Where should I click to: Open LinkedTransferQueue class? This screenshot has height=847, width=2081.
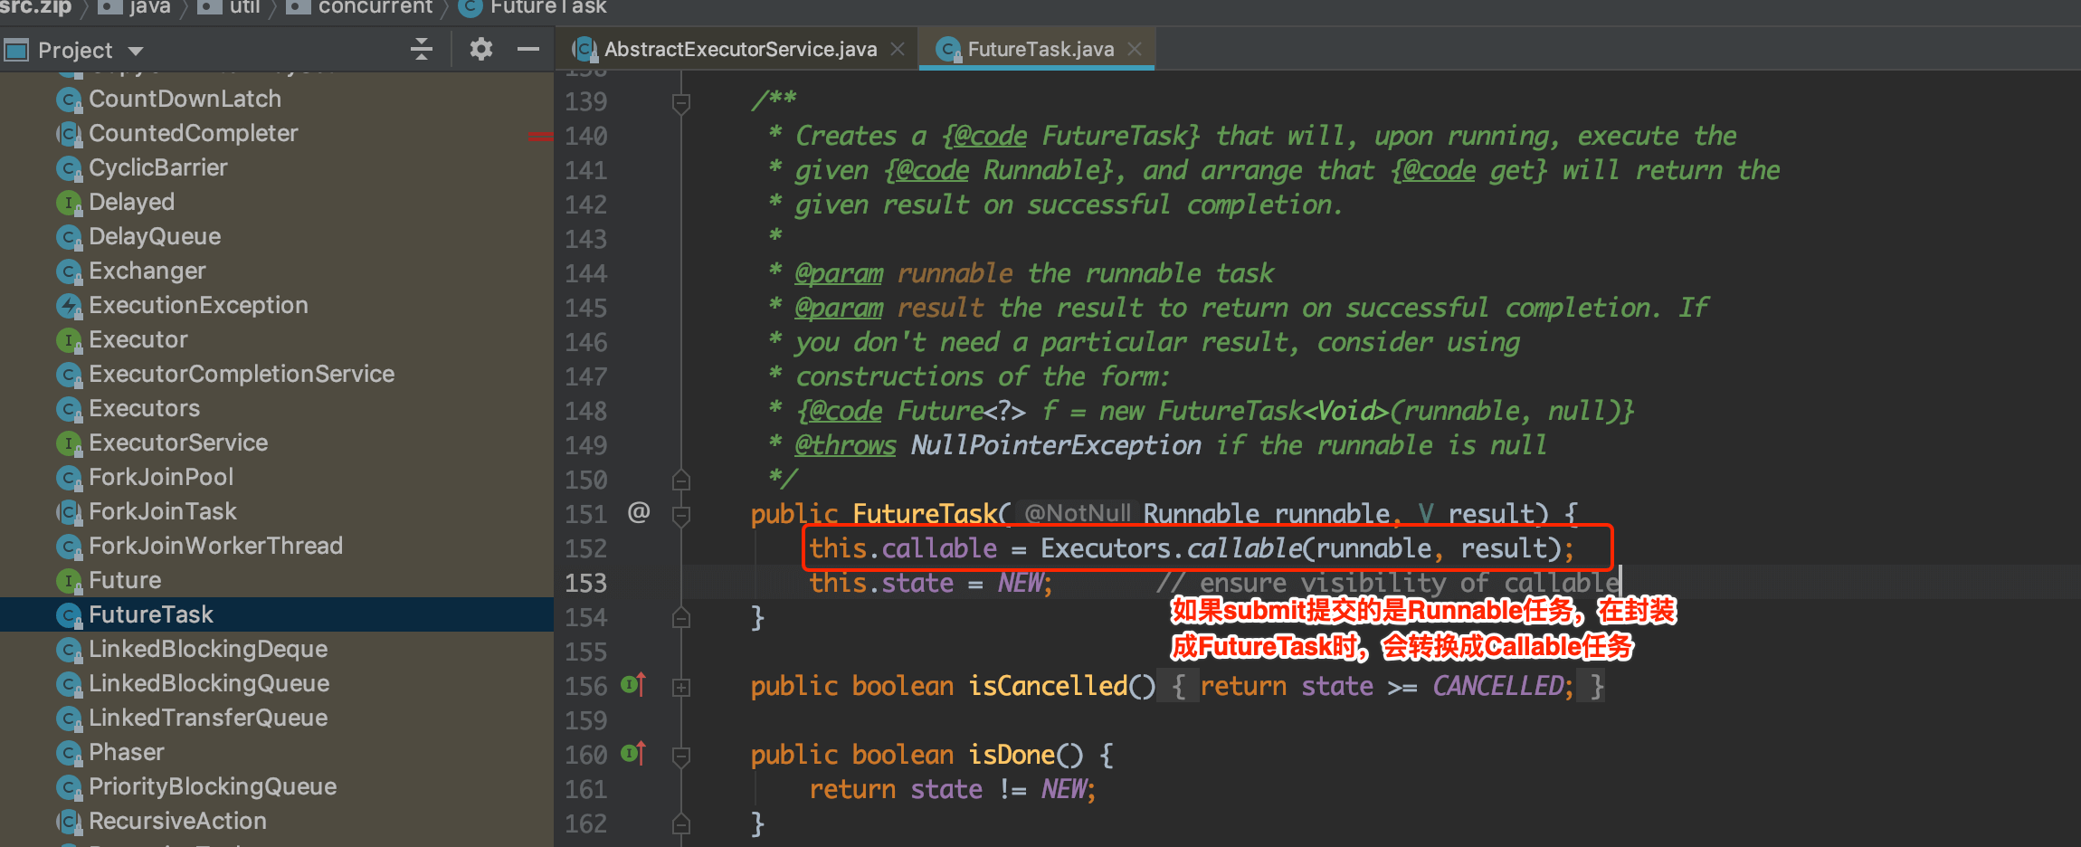click(208, 718)
